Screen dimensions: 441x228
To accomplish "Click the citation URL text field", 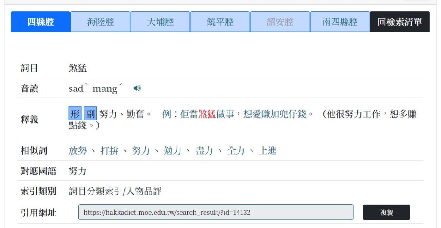I will click(x=215, y=213).
